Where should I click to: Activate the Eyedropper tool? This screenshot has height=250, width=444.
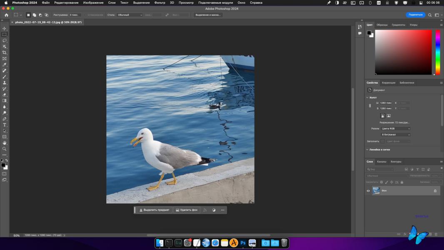pos(5,65)
